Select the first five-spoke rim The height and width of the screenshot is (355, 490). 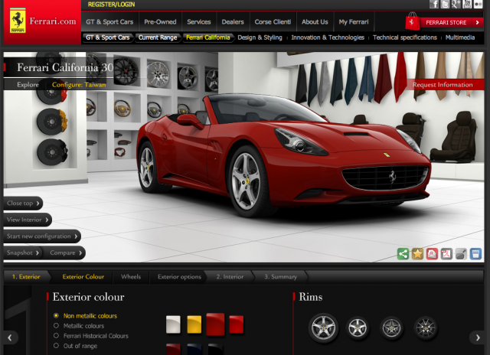[x=323, y=327]
